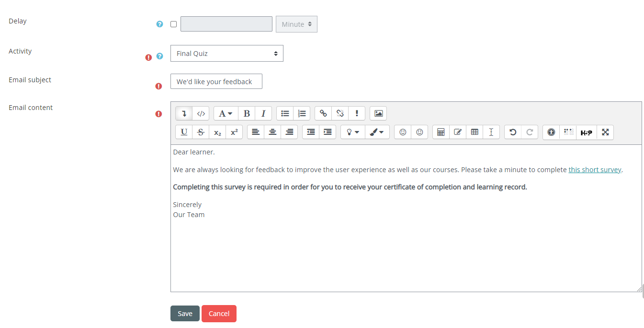Screen dimensions: 644x328
Task: Click the undo arrow icon
Action: (513, 132)
